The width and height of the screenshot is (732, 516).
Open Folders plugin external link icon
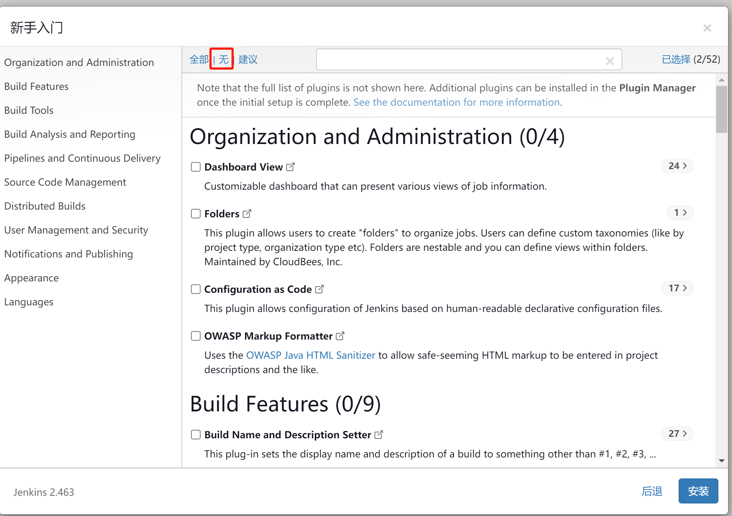tap(247, 214)
